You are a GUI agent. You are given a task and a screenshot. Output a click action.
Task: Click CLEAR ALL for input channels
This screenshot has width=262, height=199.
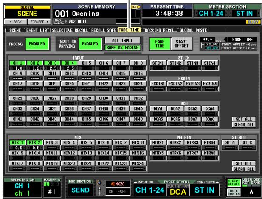[x=244, y=125]
